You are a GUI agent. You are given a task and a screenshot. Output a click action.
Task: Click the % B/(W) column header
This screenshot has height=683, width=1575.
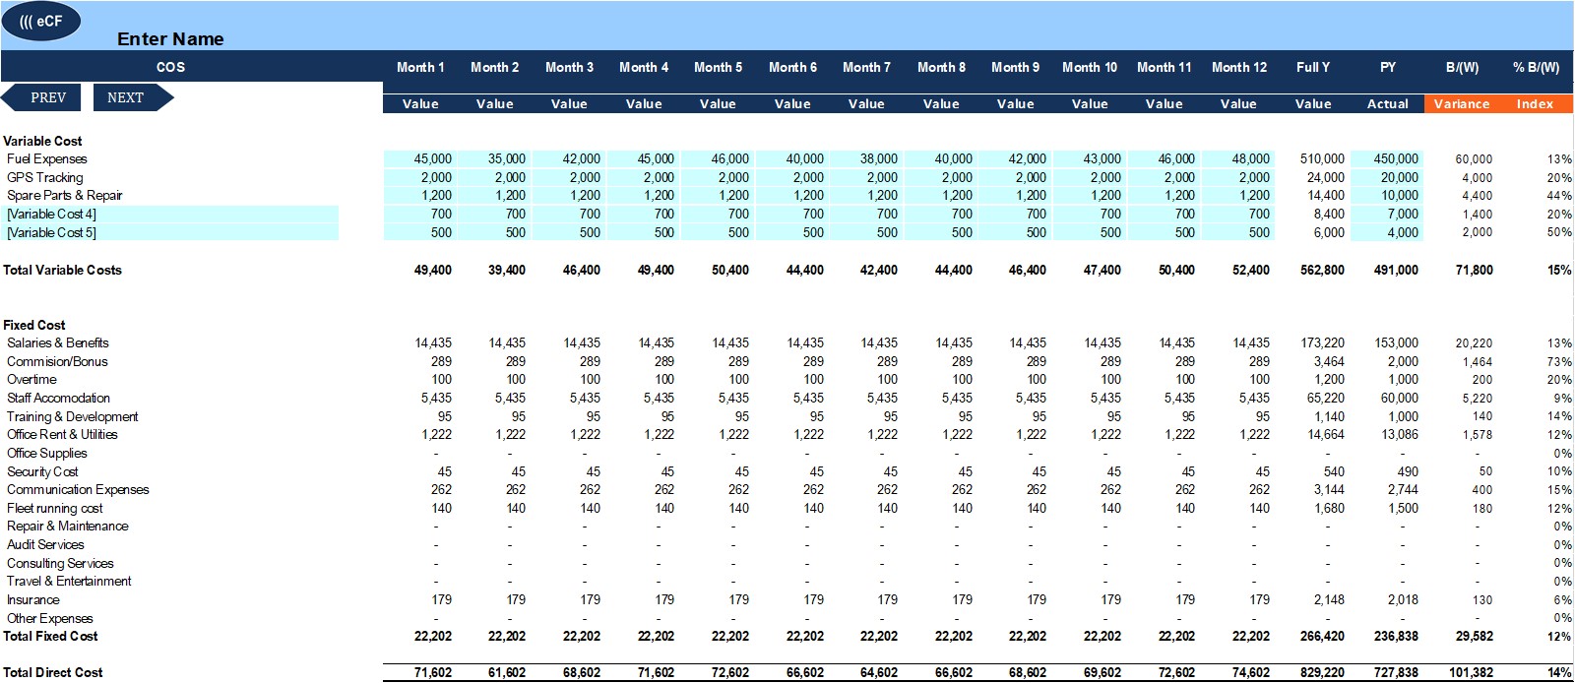pyautogui.click(x=1536, y=67)
